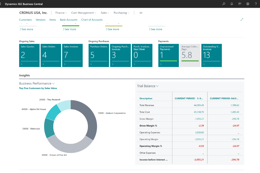Go to the Items page
Screen dimensions: 260x173
click(x=53, y=20)
